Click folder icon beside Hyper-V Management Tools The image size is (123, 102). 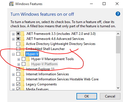pos(28,59)
